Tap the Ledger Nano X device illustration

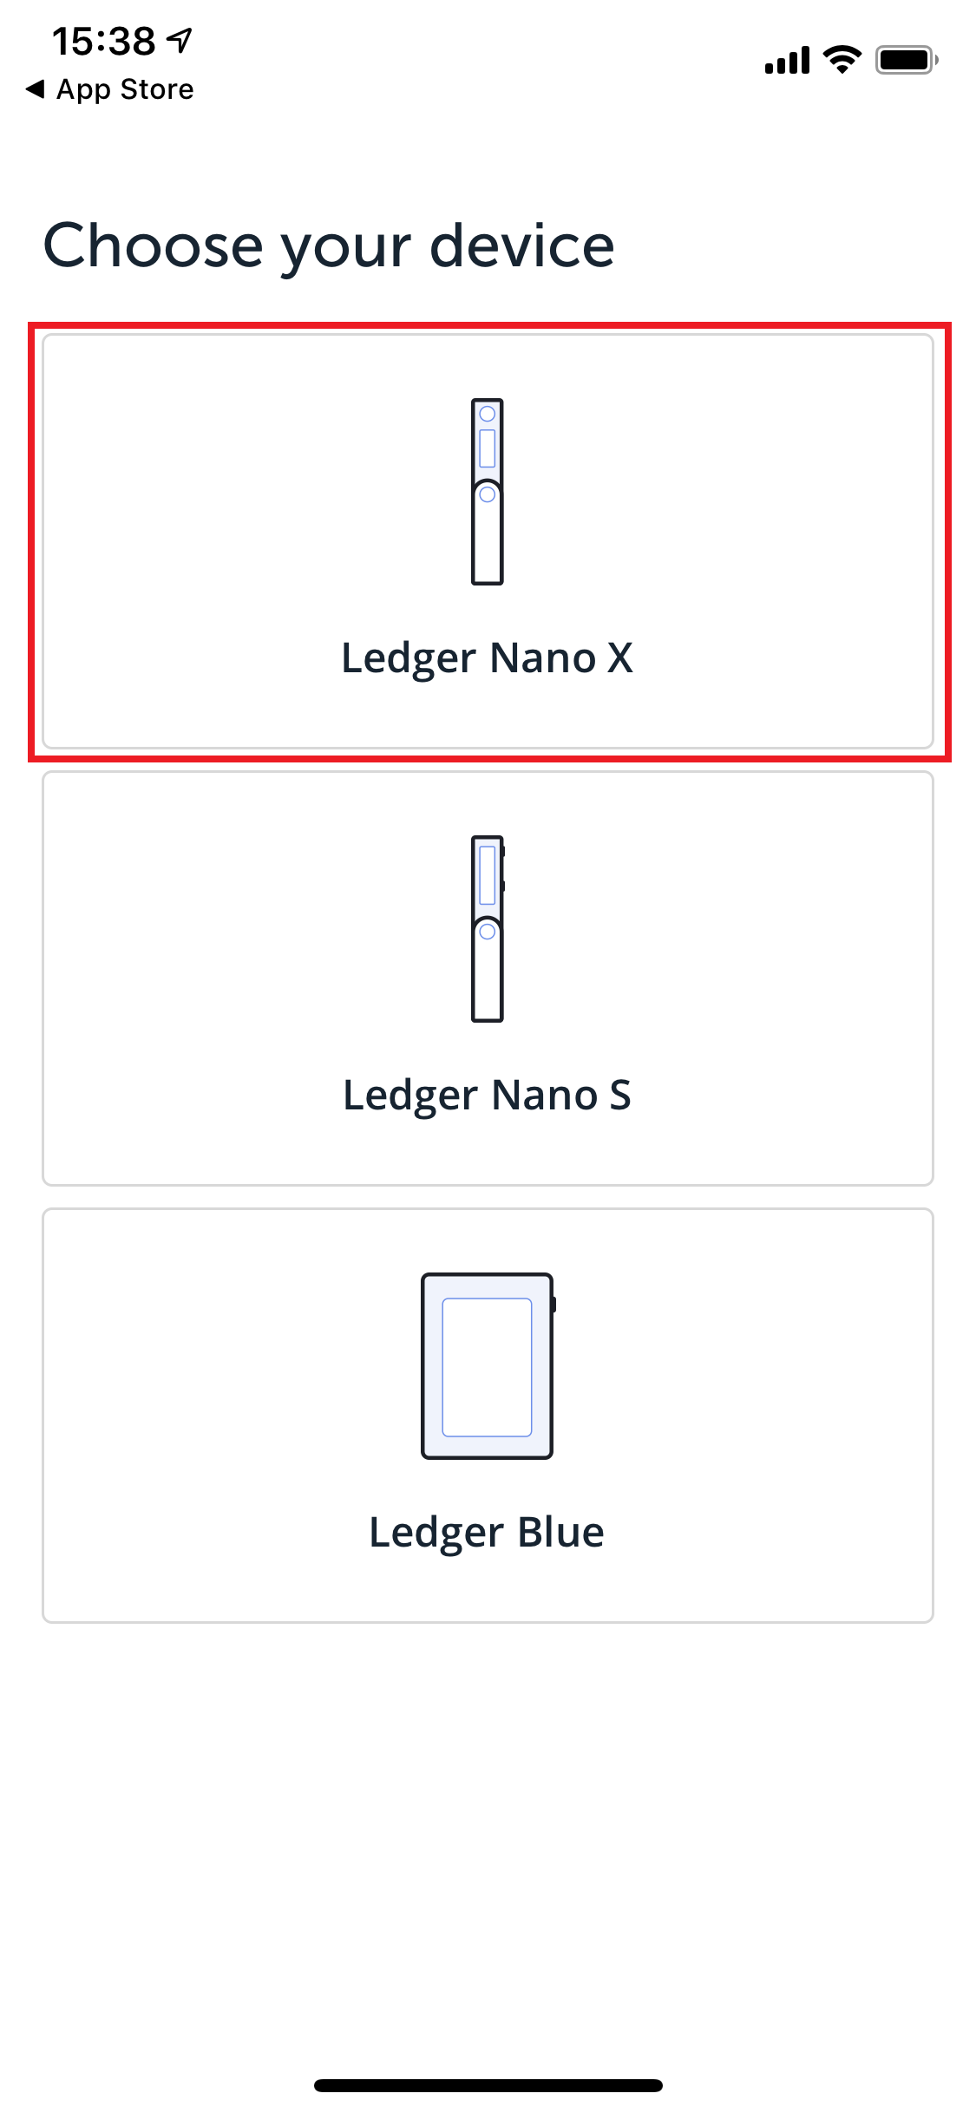coord(488,492)
